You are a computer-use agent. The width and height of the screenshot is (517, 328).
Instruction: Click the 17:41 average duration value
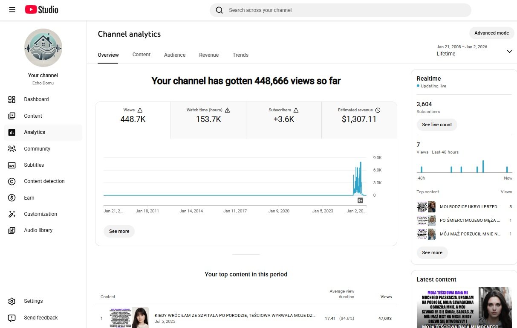[x=330, y=319]
